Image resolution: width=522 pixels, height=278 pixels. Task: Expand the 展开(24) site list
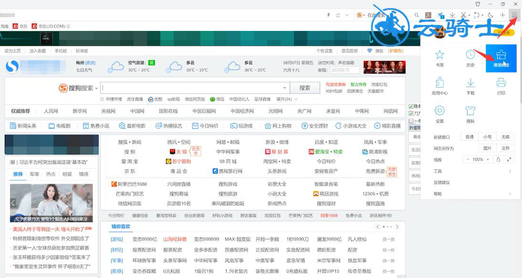coord(287,99)
